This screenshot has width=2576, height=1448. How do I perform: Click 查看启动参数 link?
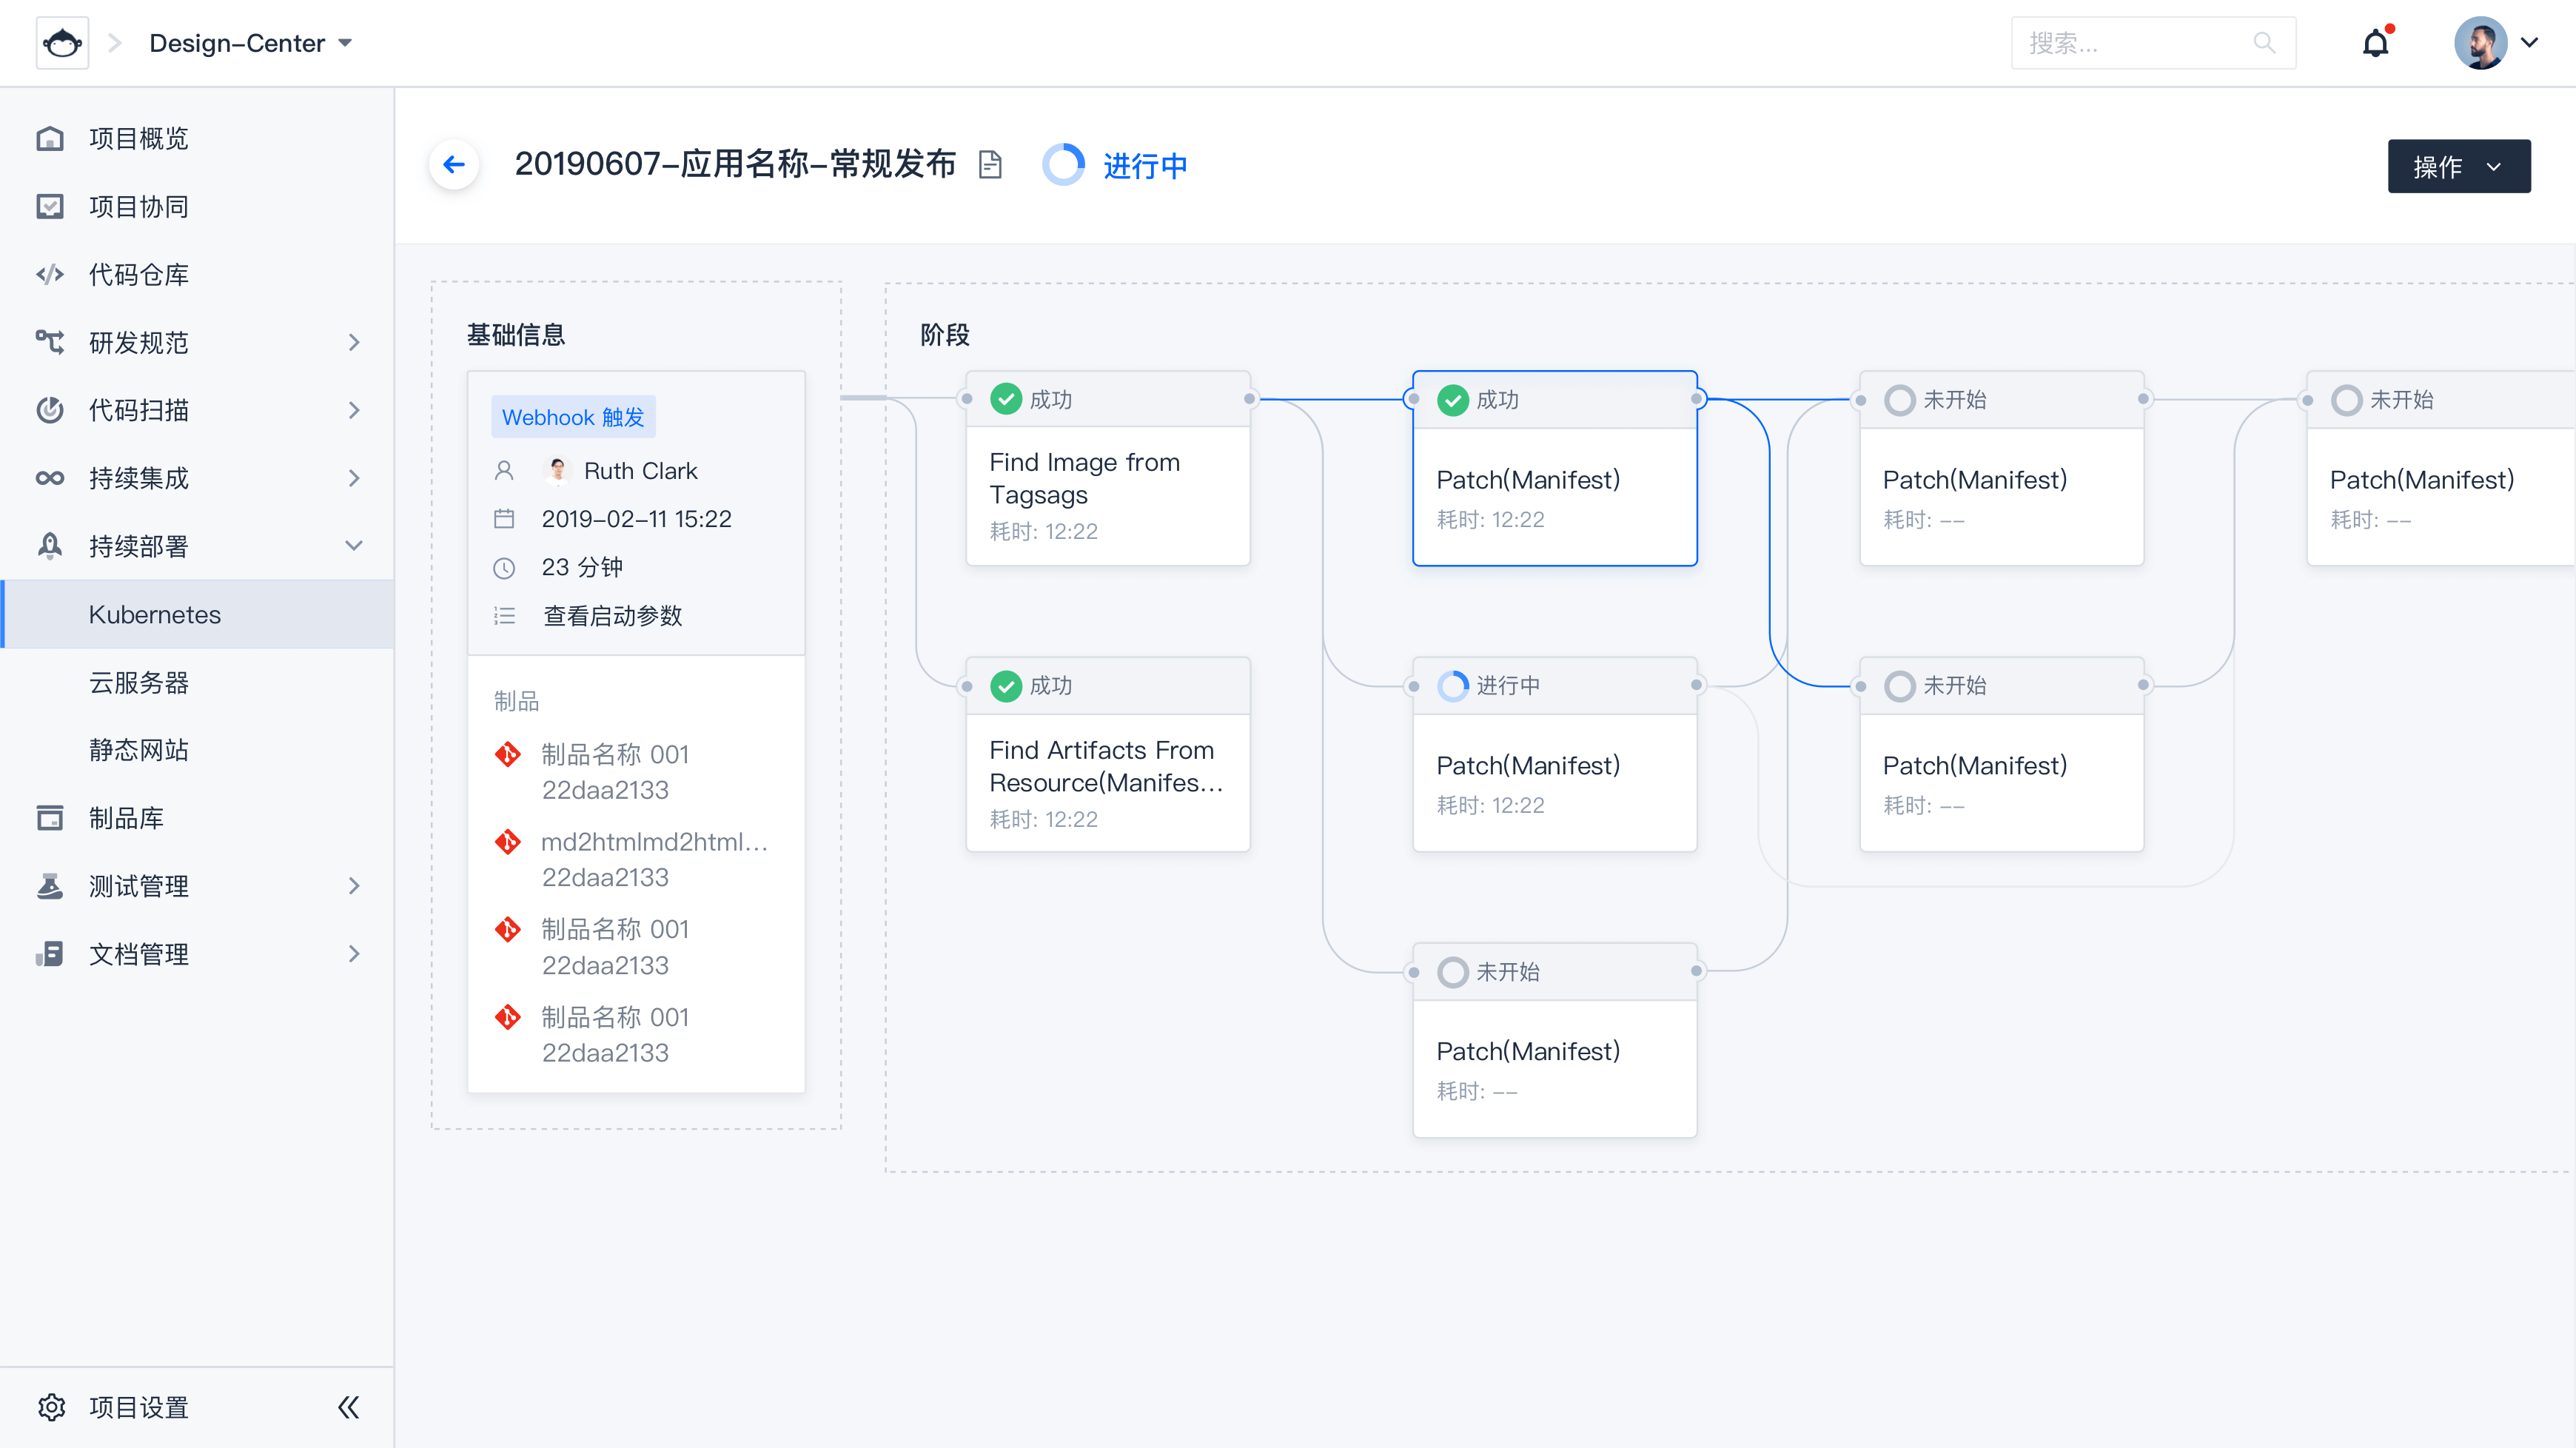pyautogui.click(x=612, y=616)
